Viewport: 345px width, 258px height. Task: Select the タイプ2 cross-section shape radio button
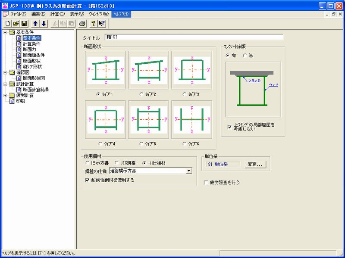click(x=141, y=93)
